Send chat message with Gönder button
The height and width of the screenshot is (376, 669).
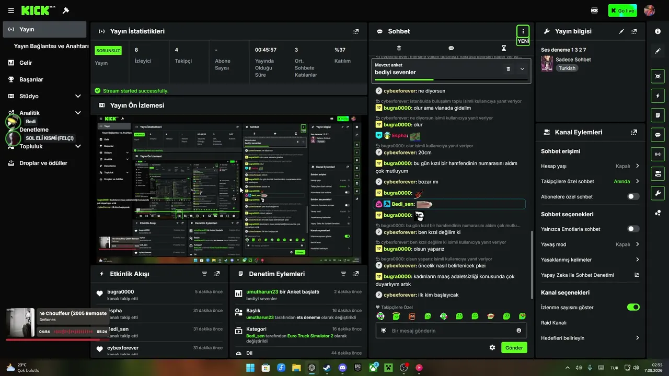coord(514,348)
